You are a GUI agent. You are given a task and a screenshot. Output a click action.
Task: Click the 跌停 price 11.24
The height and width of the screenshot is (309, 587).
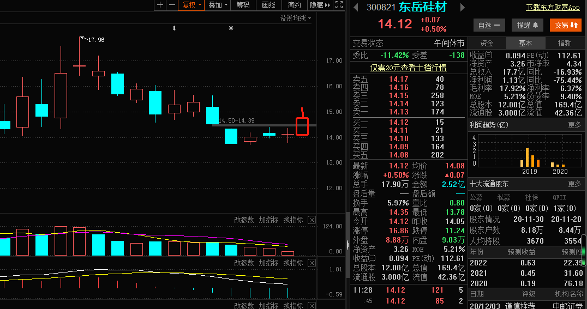point(455,231)
